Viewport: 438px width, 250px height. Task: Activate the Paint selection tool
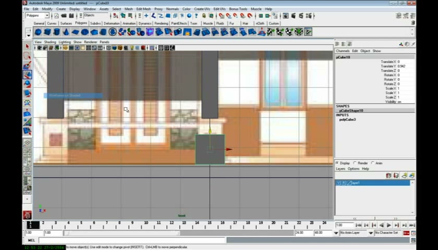[27, 65]
